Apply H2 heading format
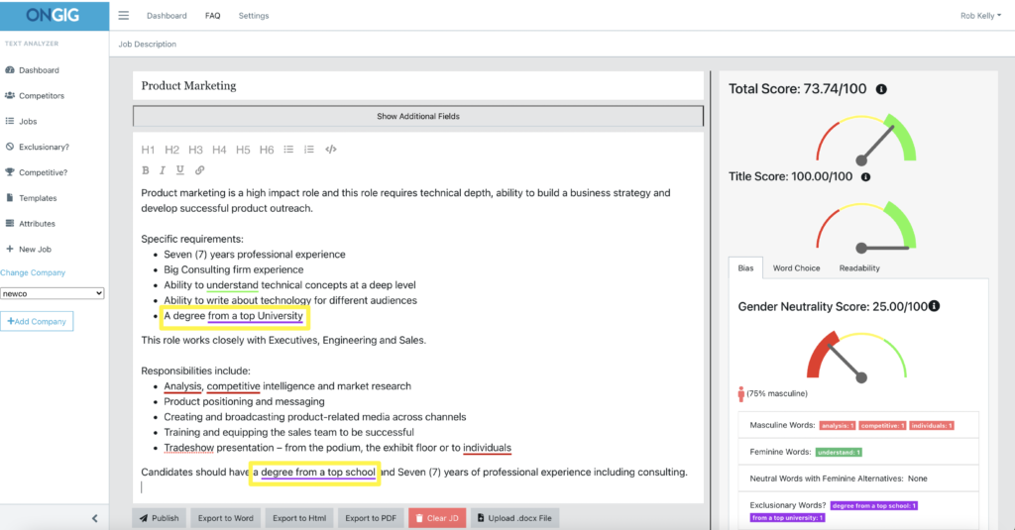 point(171,150)
